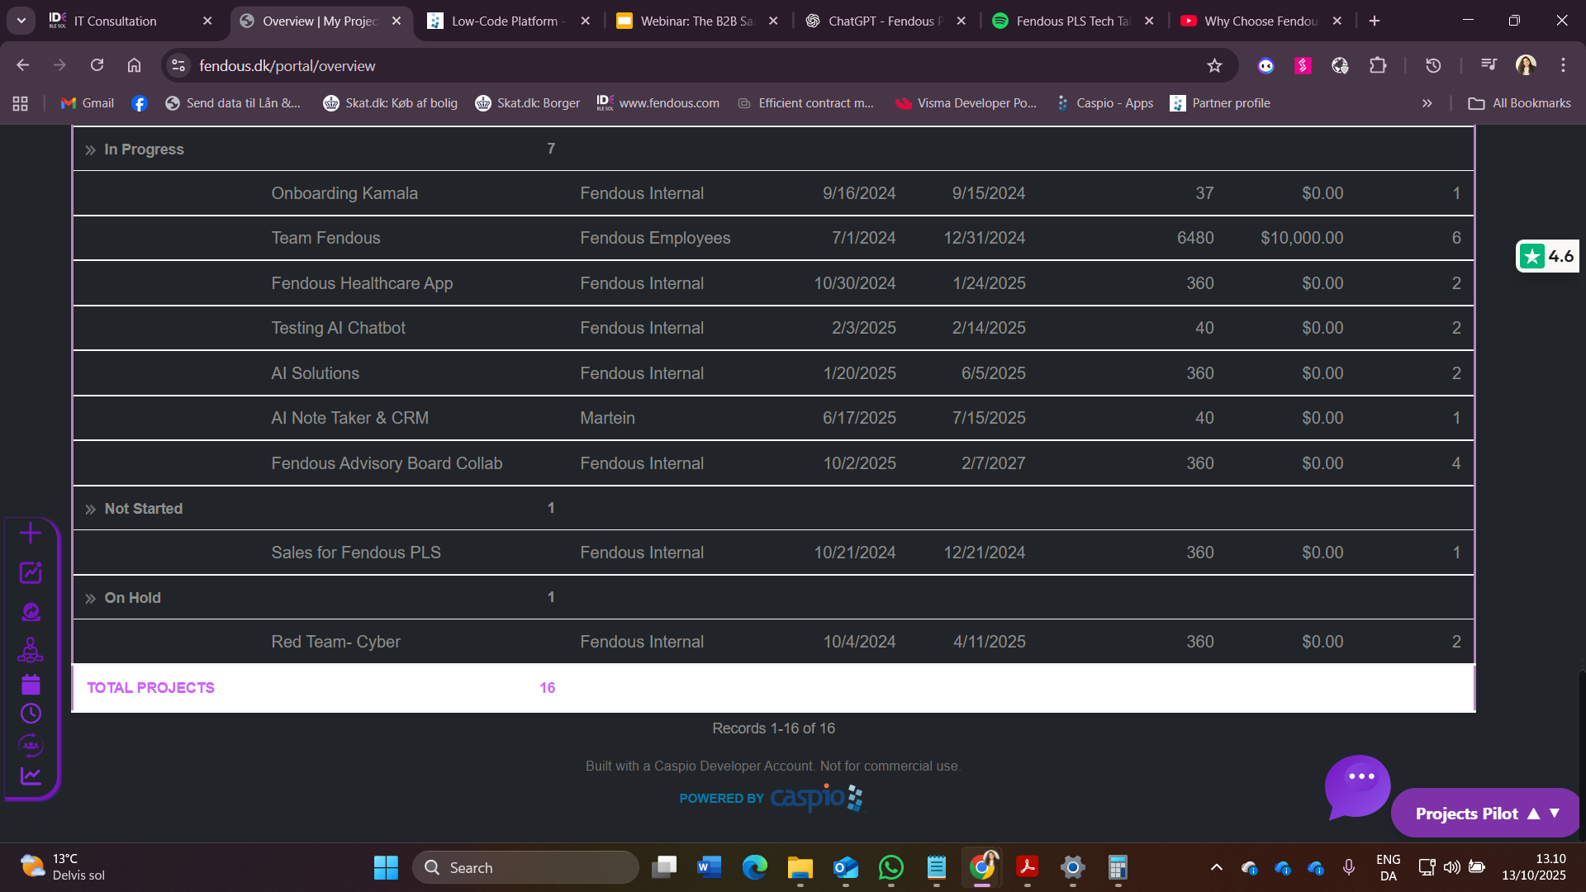Image resolution: width=1586 pixels, height=892 pixels.
Task: Collapse the On Hold group
Action: (x=90, y=599)
